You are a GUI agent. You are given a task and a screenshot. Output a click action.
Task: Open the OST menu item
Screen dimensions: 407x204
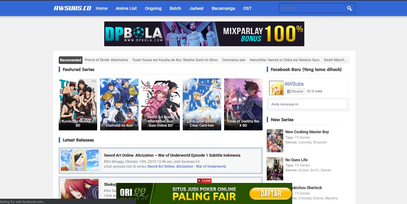coord(247,8)
